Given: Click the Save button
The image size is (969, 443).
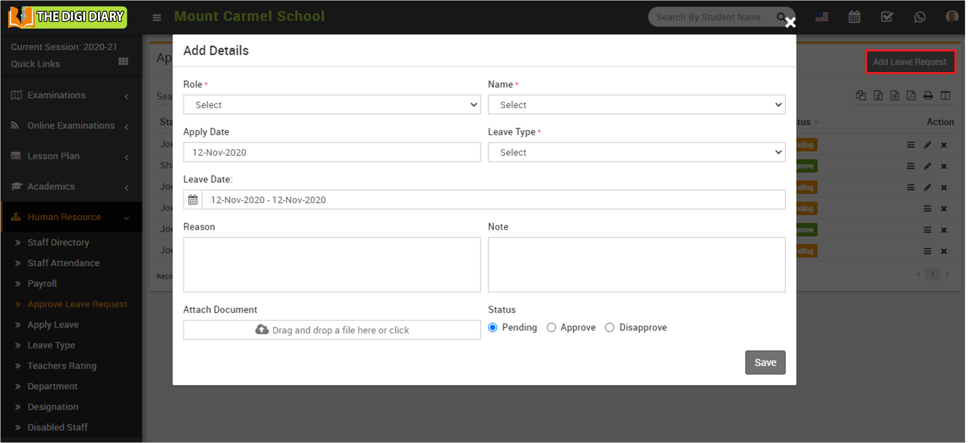Looking at the screenshot, I should [x=765, y=363].
